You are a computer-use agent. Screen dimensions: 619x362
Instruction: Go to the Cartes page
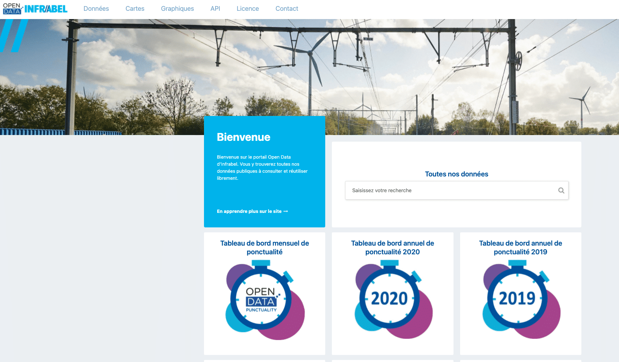pyautogui.click(x=135, y=9)
